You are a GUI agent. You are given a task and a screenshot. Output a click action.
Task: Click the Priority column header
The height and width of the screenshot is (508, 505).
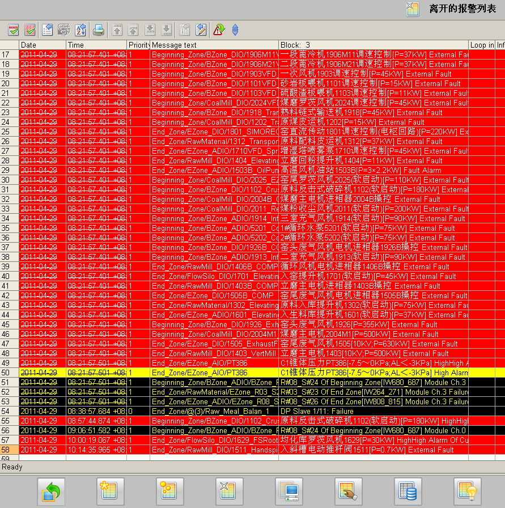[138, 45]
